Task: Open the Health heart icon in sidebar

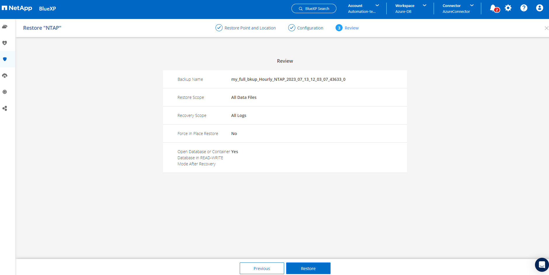Action: [x=5, y=43]
